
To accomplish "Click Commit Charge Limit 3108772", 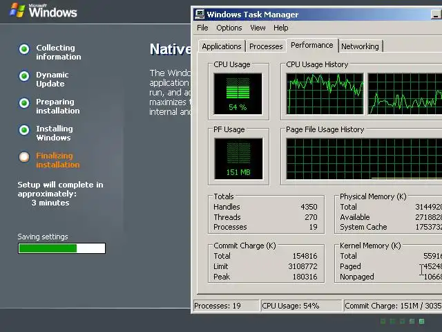I will 302,266.
